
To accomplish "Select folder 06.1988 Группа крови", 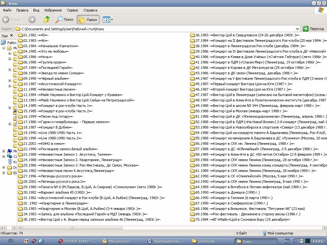I will tap(45, 62).
